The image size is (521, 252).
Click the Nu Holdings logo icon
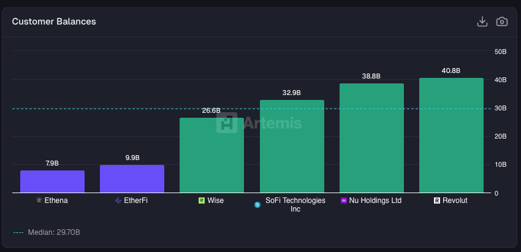344,200
